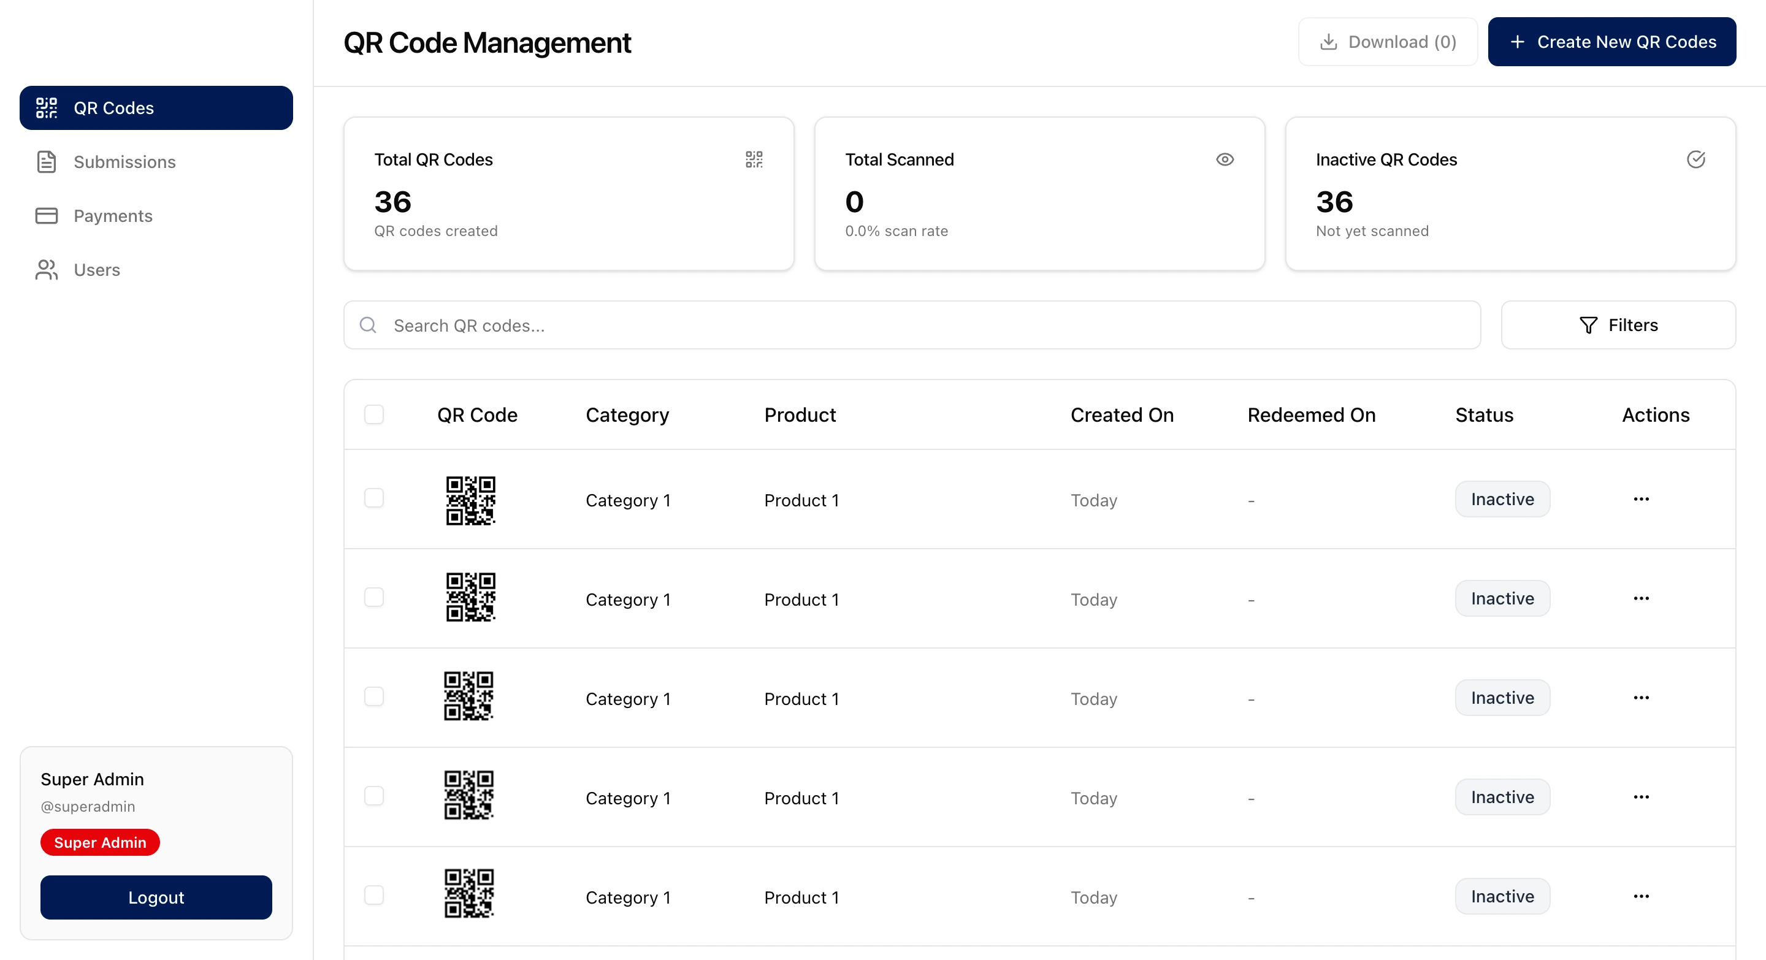Click the funnel icon on the Filters button
The image size is (1766, 960).
[x=1588, y=325]
